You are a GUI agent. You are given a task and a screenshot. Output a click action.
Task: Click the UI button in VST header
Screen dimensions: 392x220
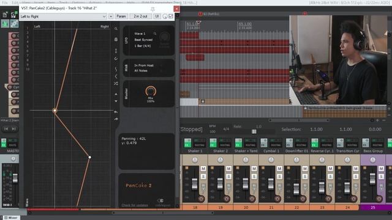157,16
